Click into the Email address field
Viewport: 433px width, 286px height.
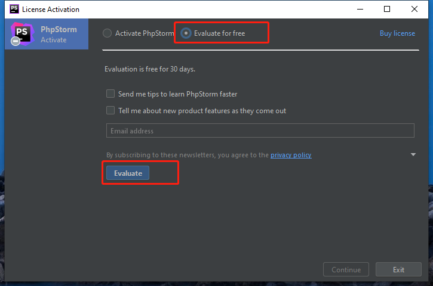tap(260, 130)
